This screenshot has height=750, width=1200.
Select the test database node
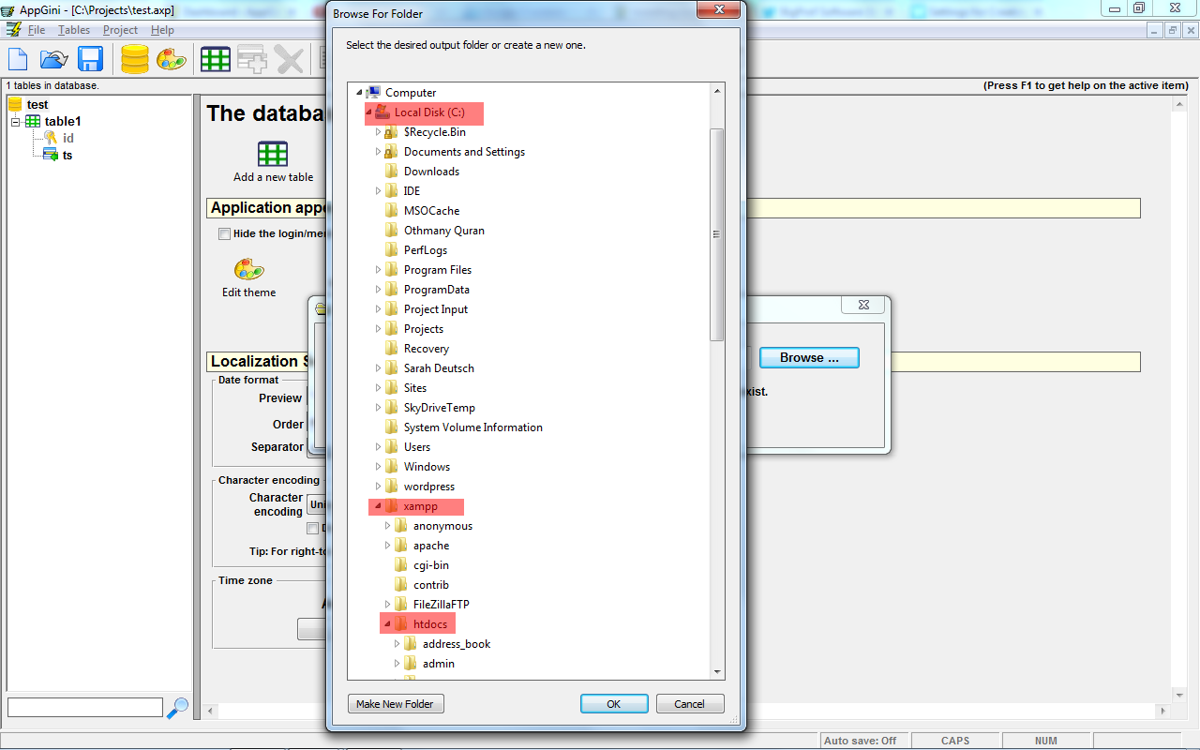point(37,105)
